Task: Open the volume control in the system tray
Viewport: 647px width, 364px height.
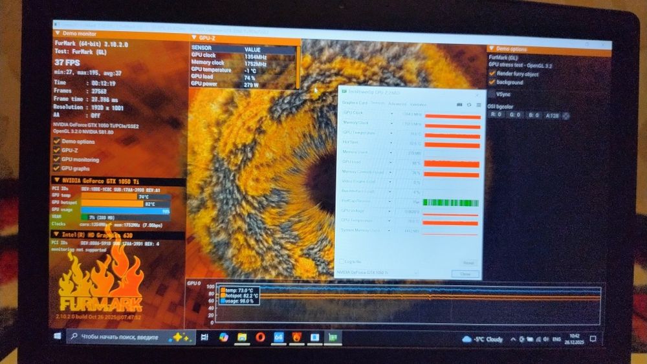Action: pos(546,339)
